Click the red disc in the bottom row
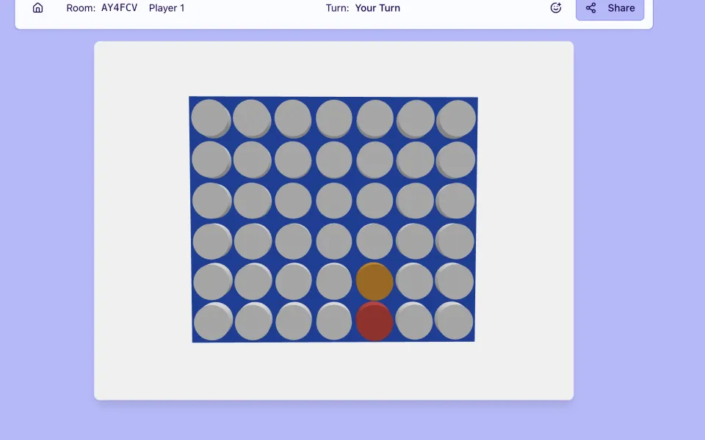705x440 pixels. [x=375, y=321]
